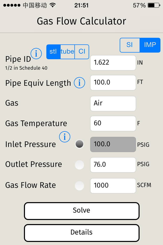Tap the info icon beside Pipe ID
This screenshot has height=245, width=163.
click(x=36, y=54)
